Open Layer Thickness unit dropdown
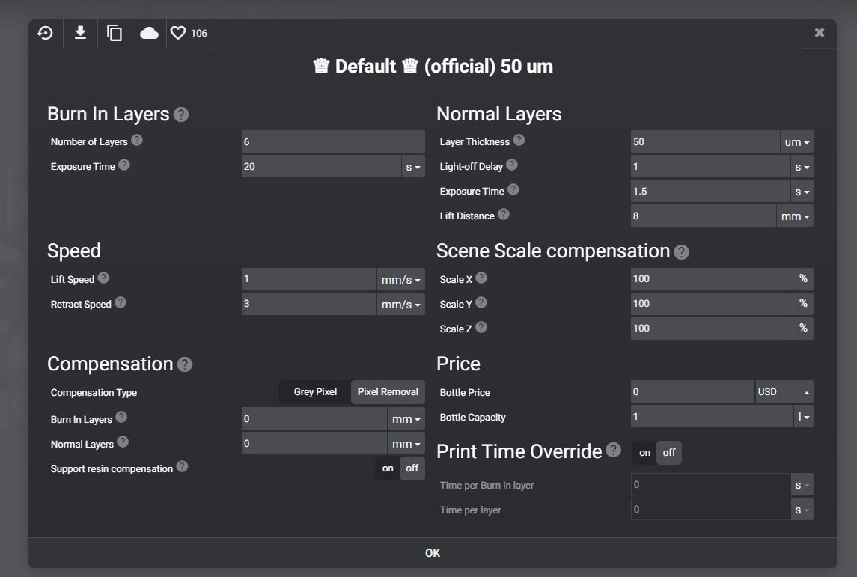Image resolution: width=857 pixels, height=577 pixels. click(797, 142)
